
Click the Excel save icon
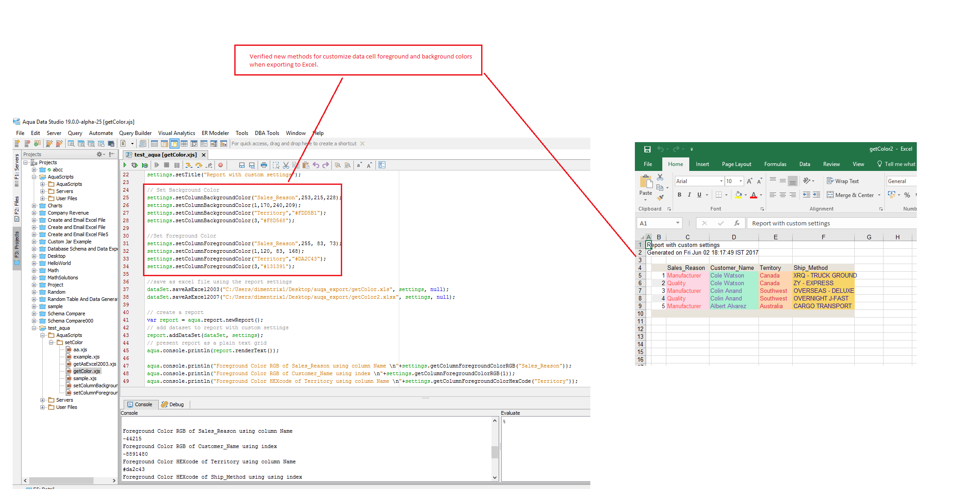[x=647, y=149]
